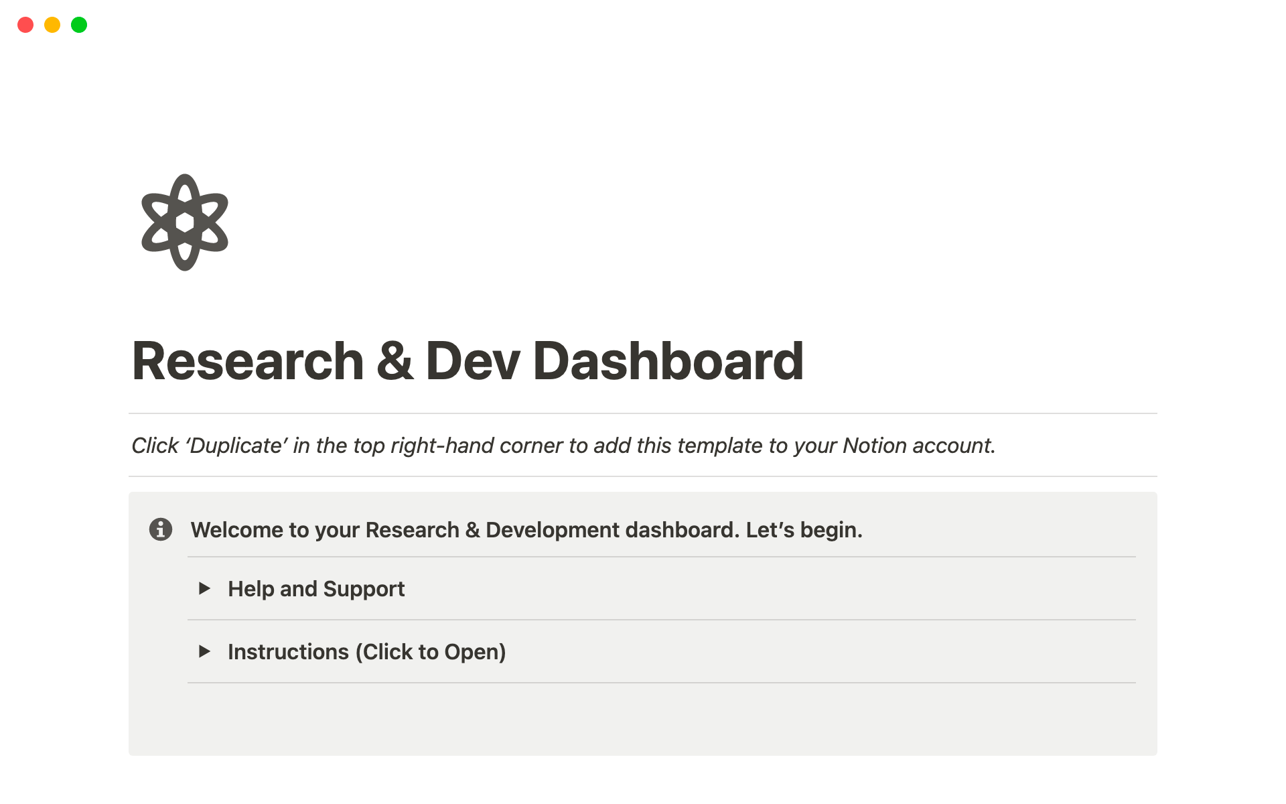Minimize the window using the yellow button
The image size is (1286, 804).
coord(52,25)
